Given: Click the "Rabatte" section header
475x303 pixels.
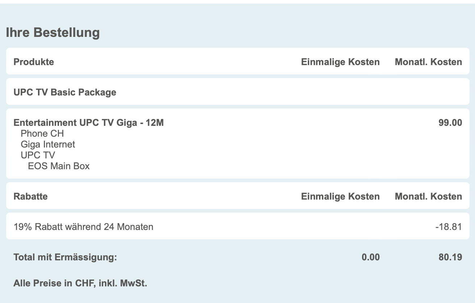Looking at the screenshot, I should tap(30, 196).
